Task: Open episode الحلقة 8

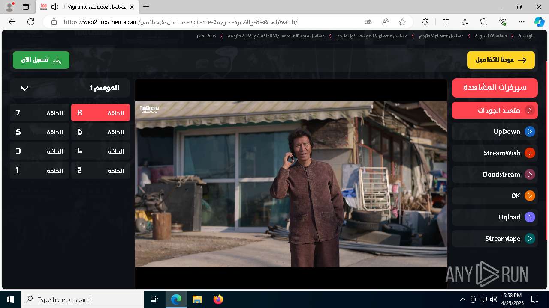Action: click(x=100, y=113)
